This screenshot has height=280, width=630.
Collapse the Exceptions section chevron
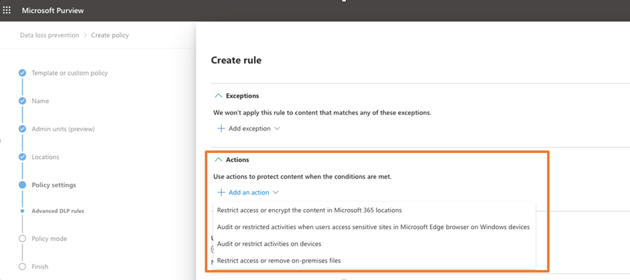pos(218,96)
